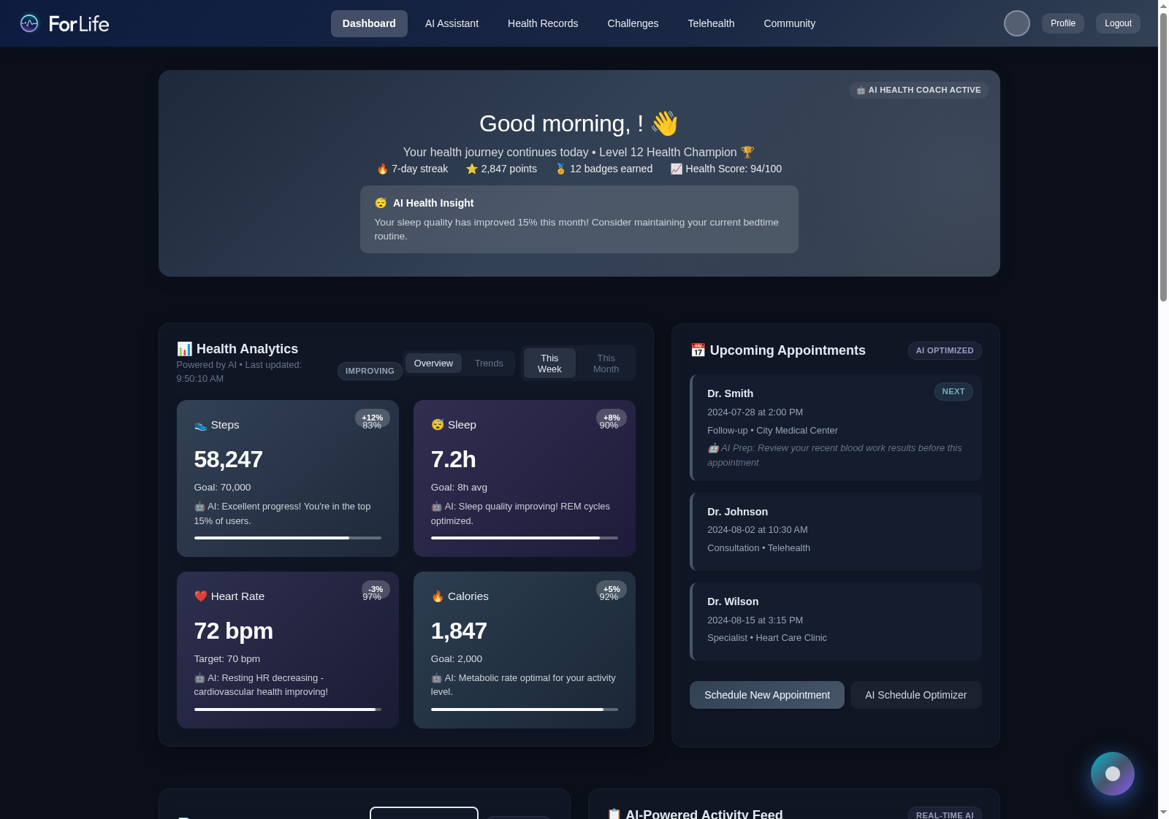The image size is (1169, 819).
Task: Click the page vertical scrollbar thumb
Action: coord(1163,157)
